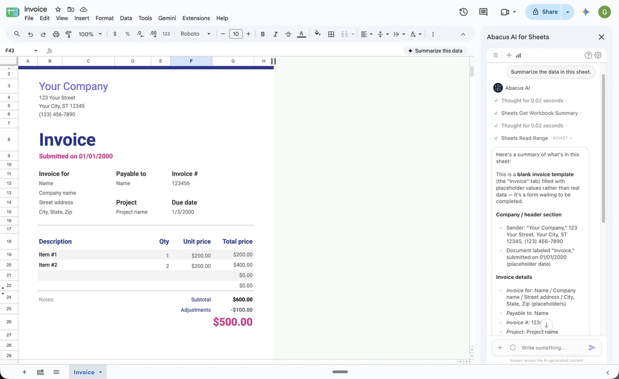Open the Google account avatar
The width and height of the screenshot is (619, 379).
pos(605,12)
